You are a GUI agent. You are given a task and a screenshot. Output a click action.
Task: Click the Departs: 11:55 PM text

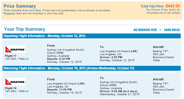(59, 90)
